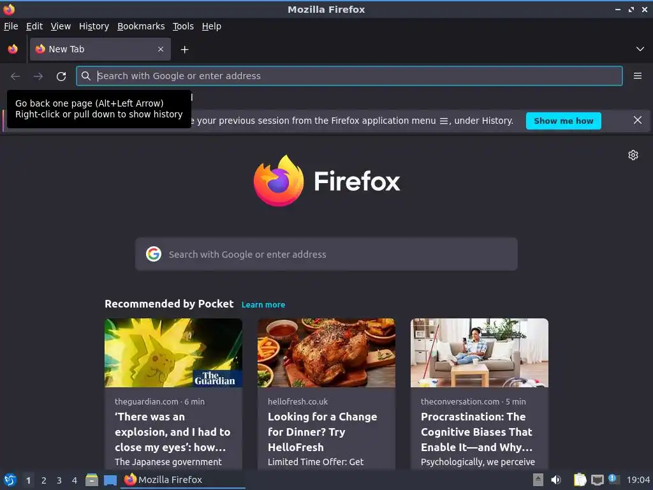Focus the address bar input field

click(x=349, y=76)
